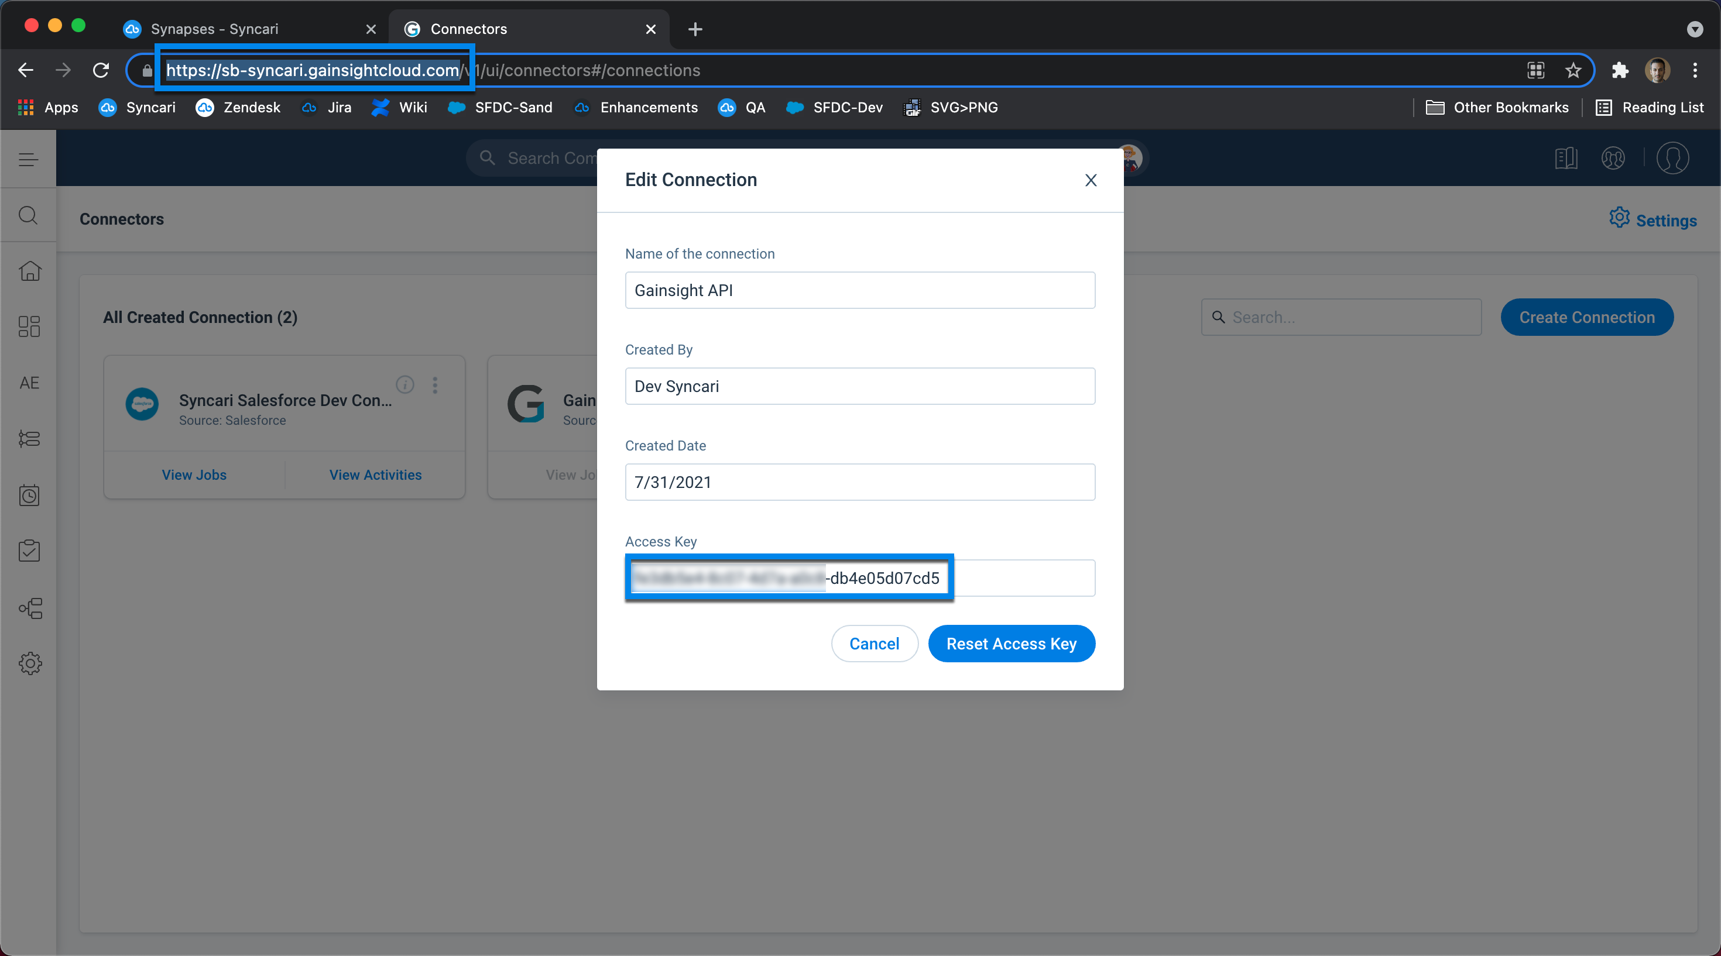Open info icon on Syncari Salesforce card

[x=405, y=384]
